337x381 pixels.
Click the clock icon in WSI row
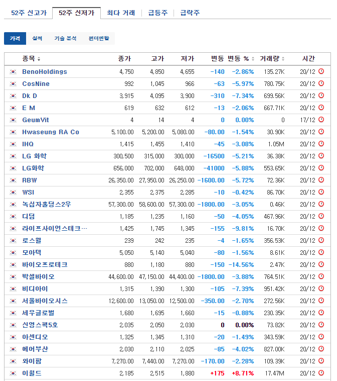pyautogui.click(x=321, y=192)
